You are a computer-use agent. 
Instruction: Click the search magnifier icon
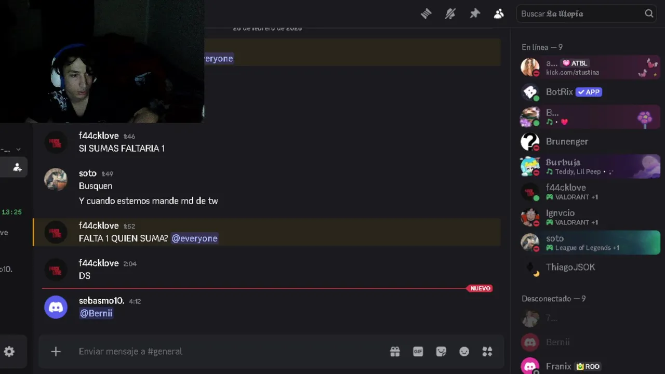[649, 14]
